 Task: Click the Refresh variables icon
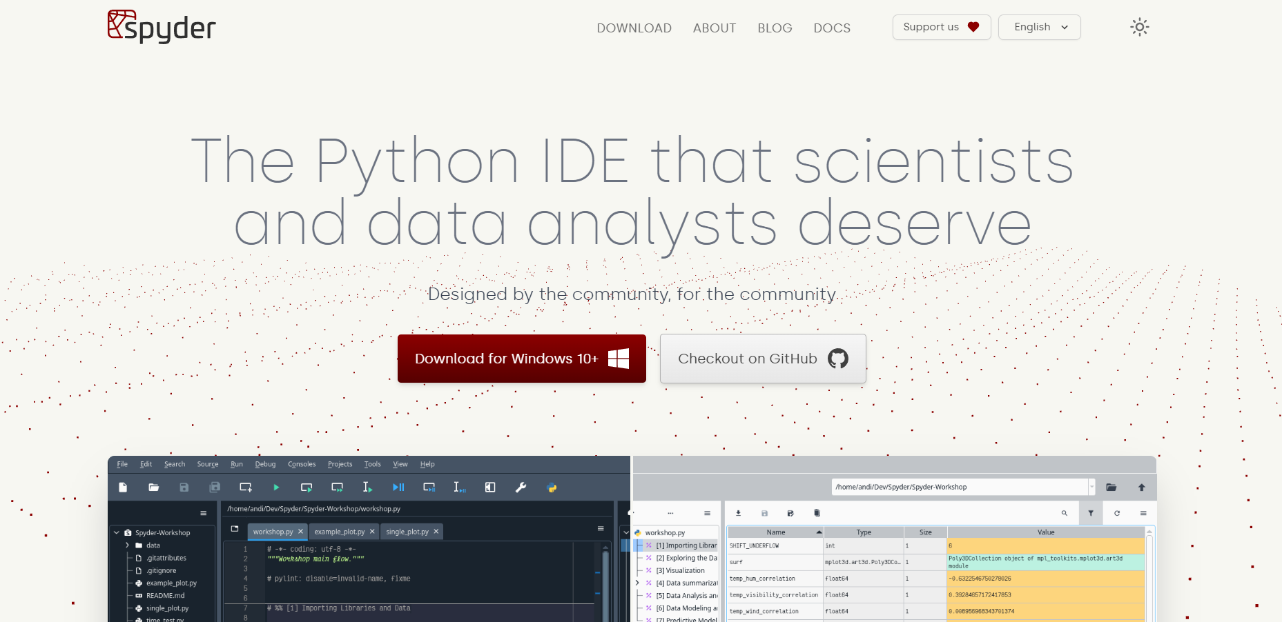pos(1117,513)
